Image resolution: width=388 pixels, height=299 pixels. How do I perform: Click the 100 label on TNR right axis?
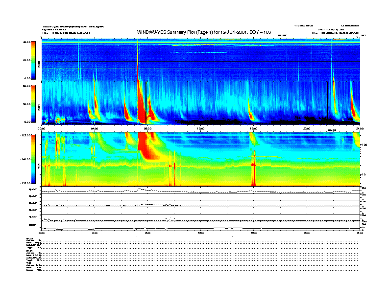(x=364, y=145)
